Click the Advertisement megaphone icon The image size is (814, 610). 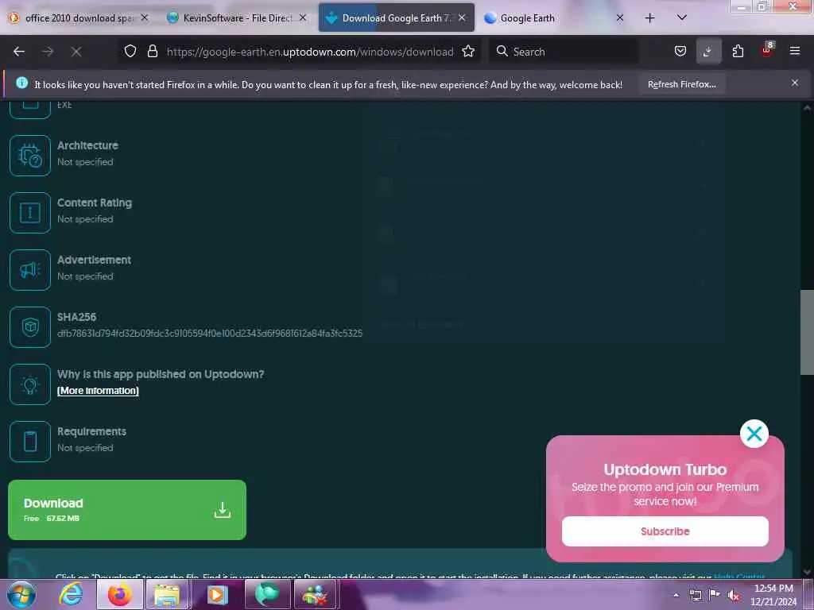tap(30, 270)
